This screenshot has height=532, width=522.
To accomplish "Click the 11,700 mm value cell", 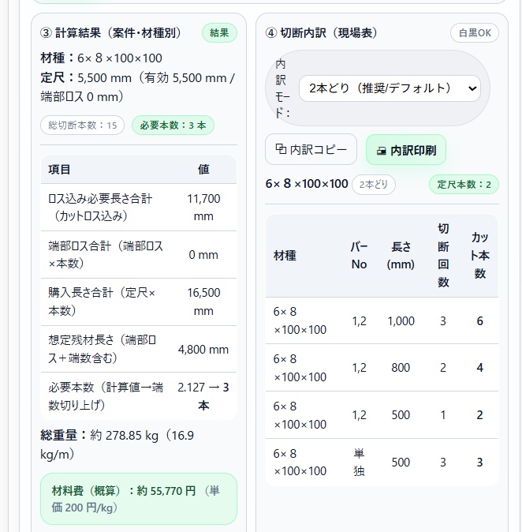I will pyautogui.click(x=203, y=208).
